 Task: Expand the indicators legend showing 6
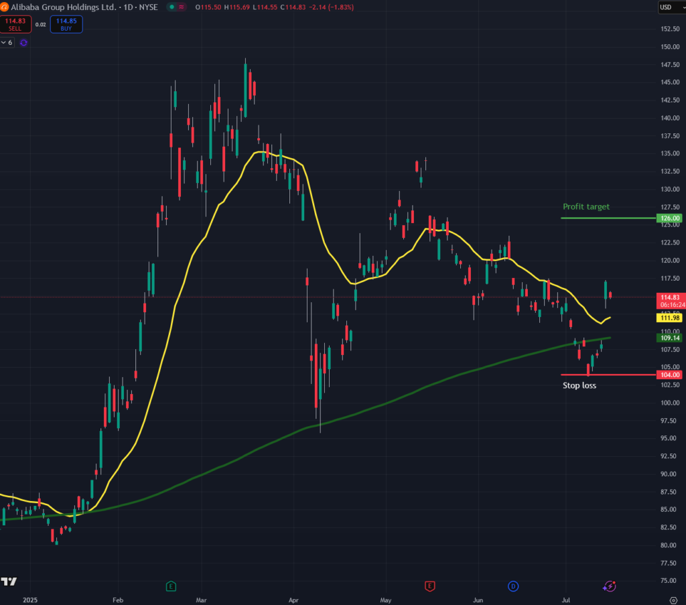(7, 42)
